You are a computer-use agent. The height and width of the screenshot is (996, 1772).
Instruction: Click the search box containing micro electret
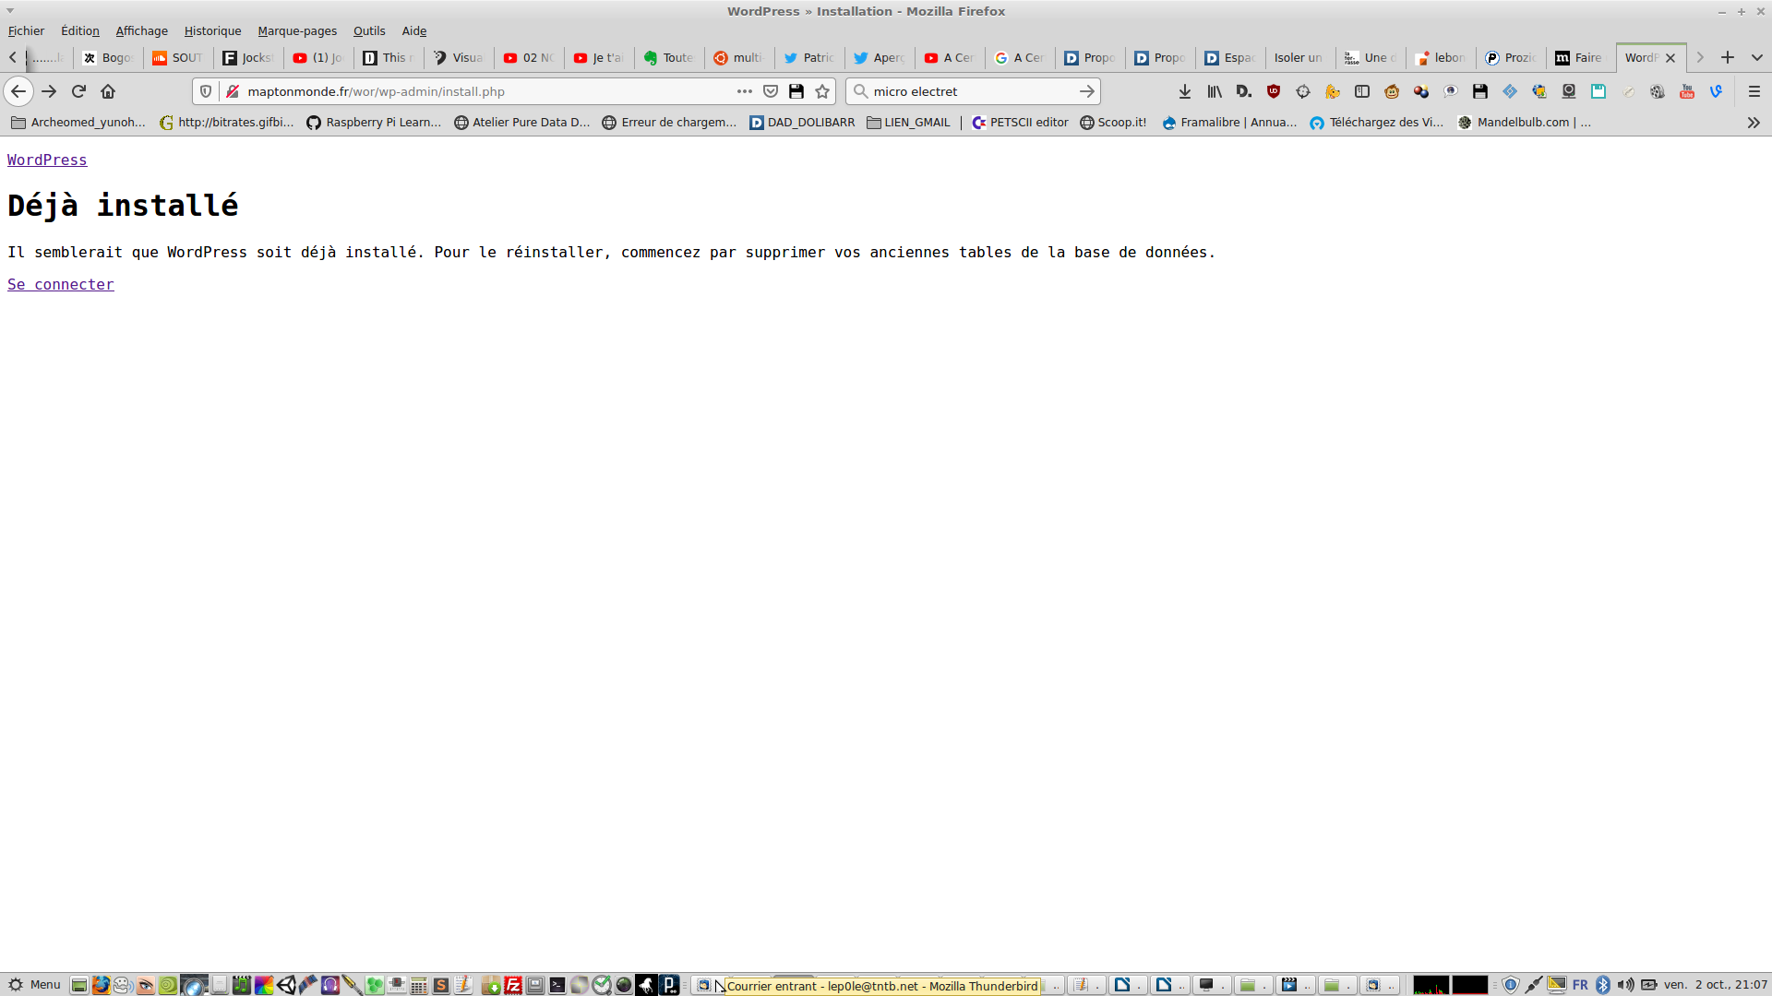(x=969, y=91)
